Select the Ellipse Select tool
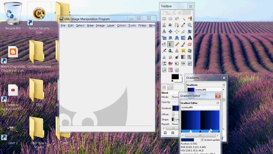This screenshot has width=273, height=154. point(171,19)
